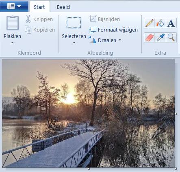This screenshot has height=172, width=180.
Task: Expand the Selecteren dropdown arrow
Action: pyautogui.click(x=74, y=43)
